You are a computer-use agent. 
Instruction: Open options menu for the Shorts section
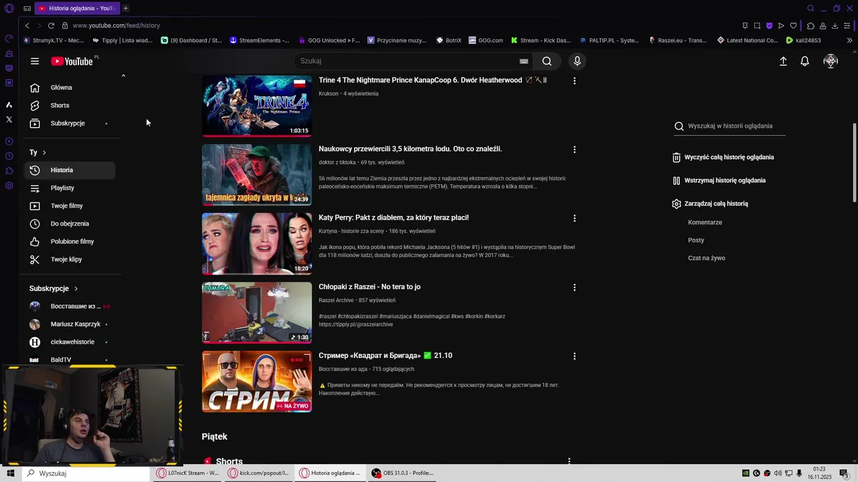(x=569, y=461)
